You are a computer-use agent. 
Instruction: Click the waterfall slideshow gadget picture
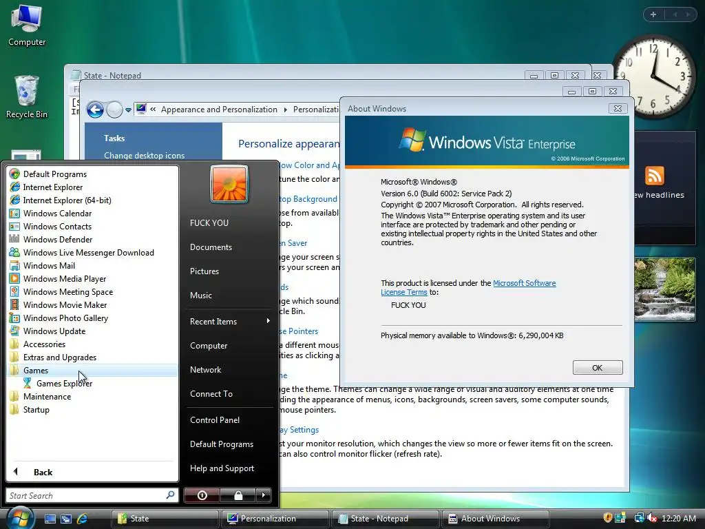coord(665,289)
